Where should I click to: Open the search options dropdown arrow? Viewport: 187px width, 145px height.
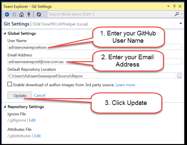point(182,14)
